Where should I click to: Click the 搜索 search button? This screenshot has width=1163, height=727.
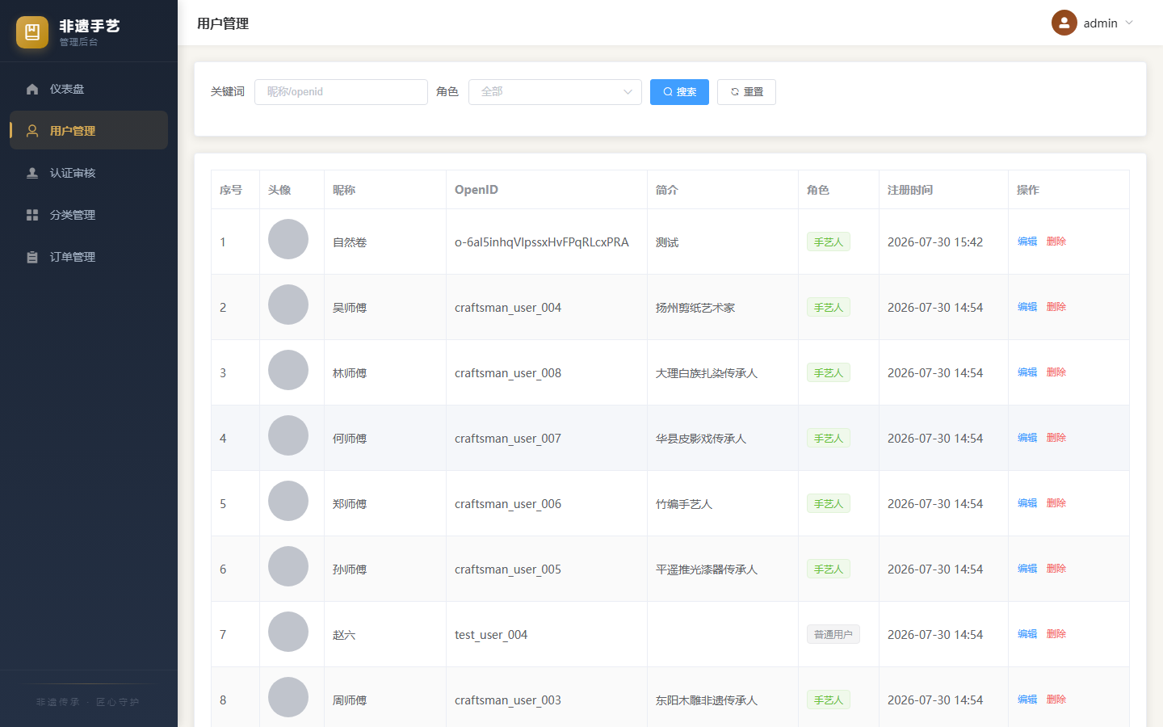679,92
